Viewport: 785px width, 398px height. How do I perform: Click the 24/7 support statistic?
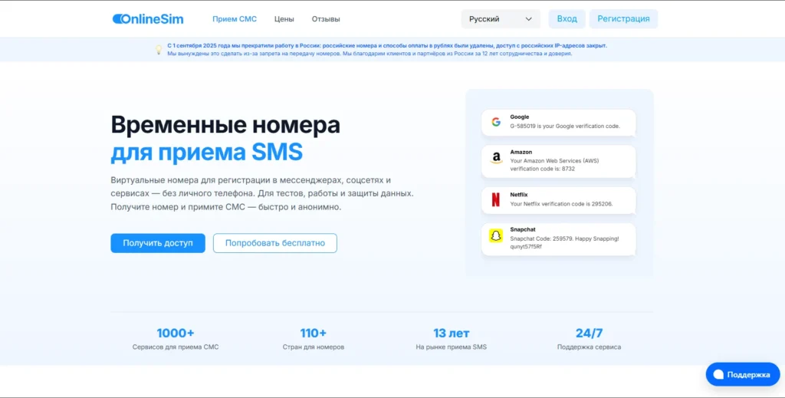click(589, 333)
